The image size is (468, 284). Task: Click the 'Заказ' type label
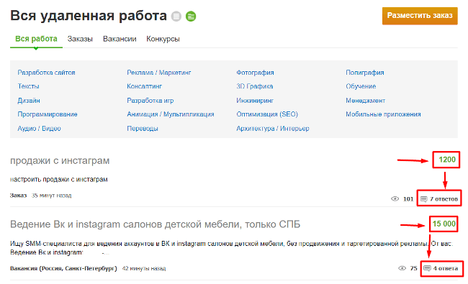18,196
